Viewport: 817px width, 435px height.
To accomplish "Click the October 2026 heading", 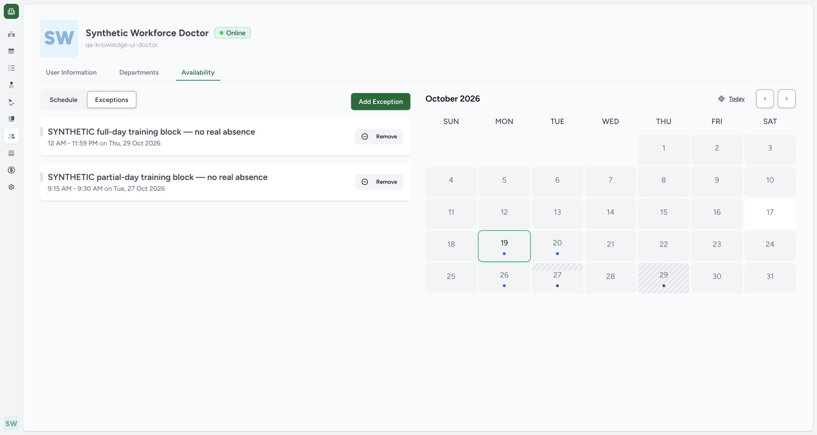I will (x=452, y=99).
